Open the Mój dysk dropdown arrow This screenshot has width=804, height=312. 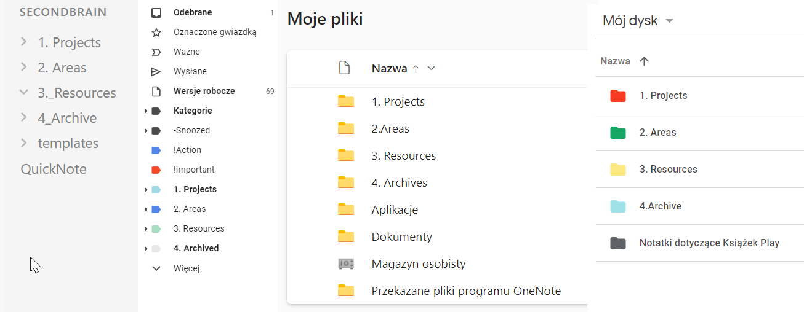(670, 21)
